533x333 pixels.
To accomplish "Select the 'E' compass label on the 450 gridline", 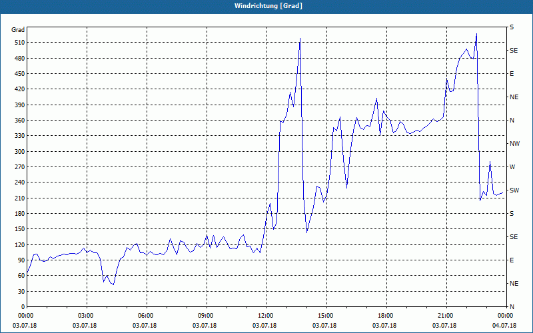I will coord(512,74).
